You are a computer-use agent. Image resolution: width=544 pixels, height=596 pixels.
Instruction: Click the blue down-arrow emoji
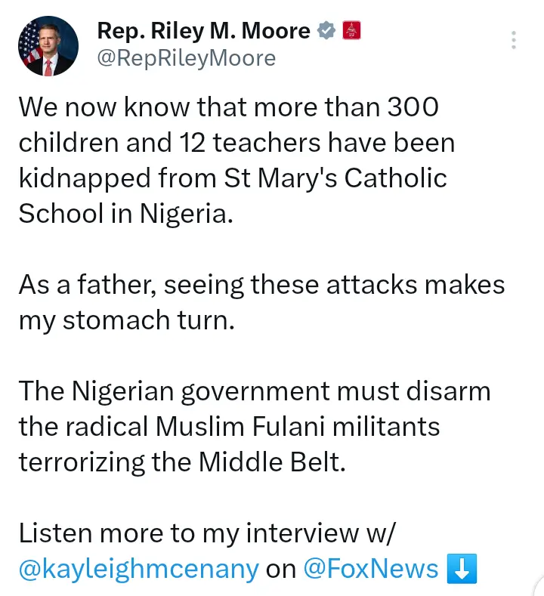462,569
